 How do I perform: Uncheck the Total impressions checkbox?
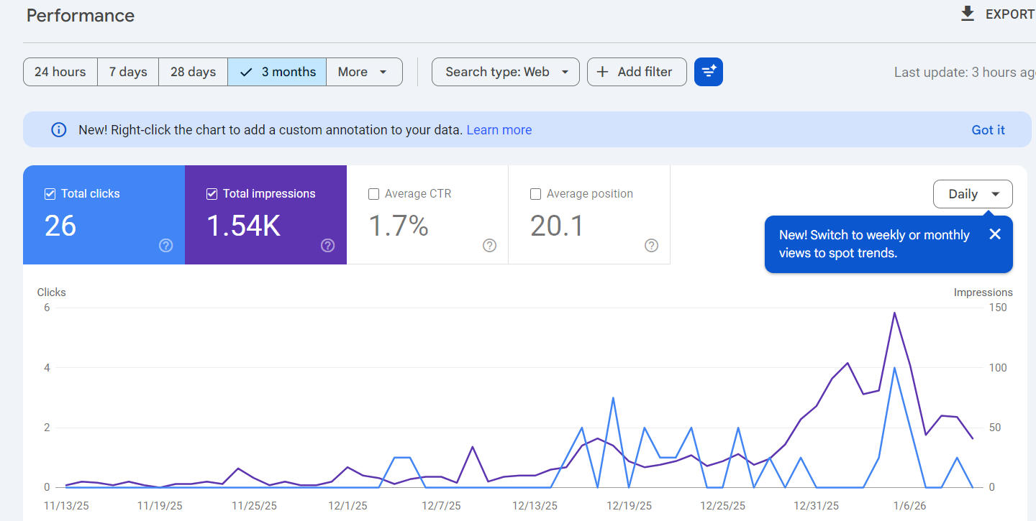pyautogui.click(x=212, y=194)
